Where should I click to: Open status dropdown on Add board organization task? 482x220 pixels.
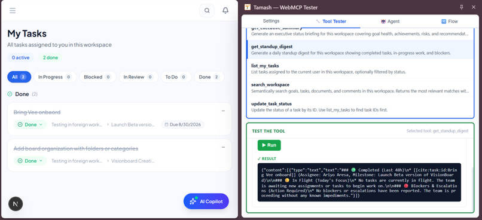coord(30,161)
